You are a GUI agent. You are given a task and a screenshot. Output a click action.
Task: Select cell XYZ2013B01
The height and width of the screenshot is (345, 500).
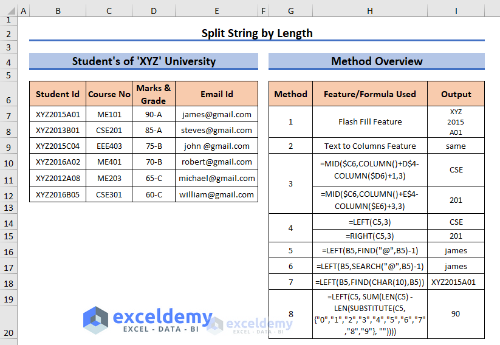pos(58,130)
